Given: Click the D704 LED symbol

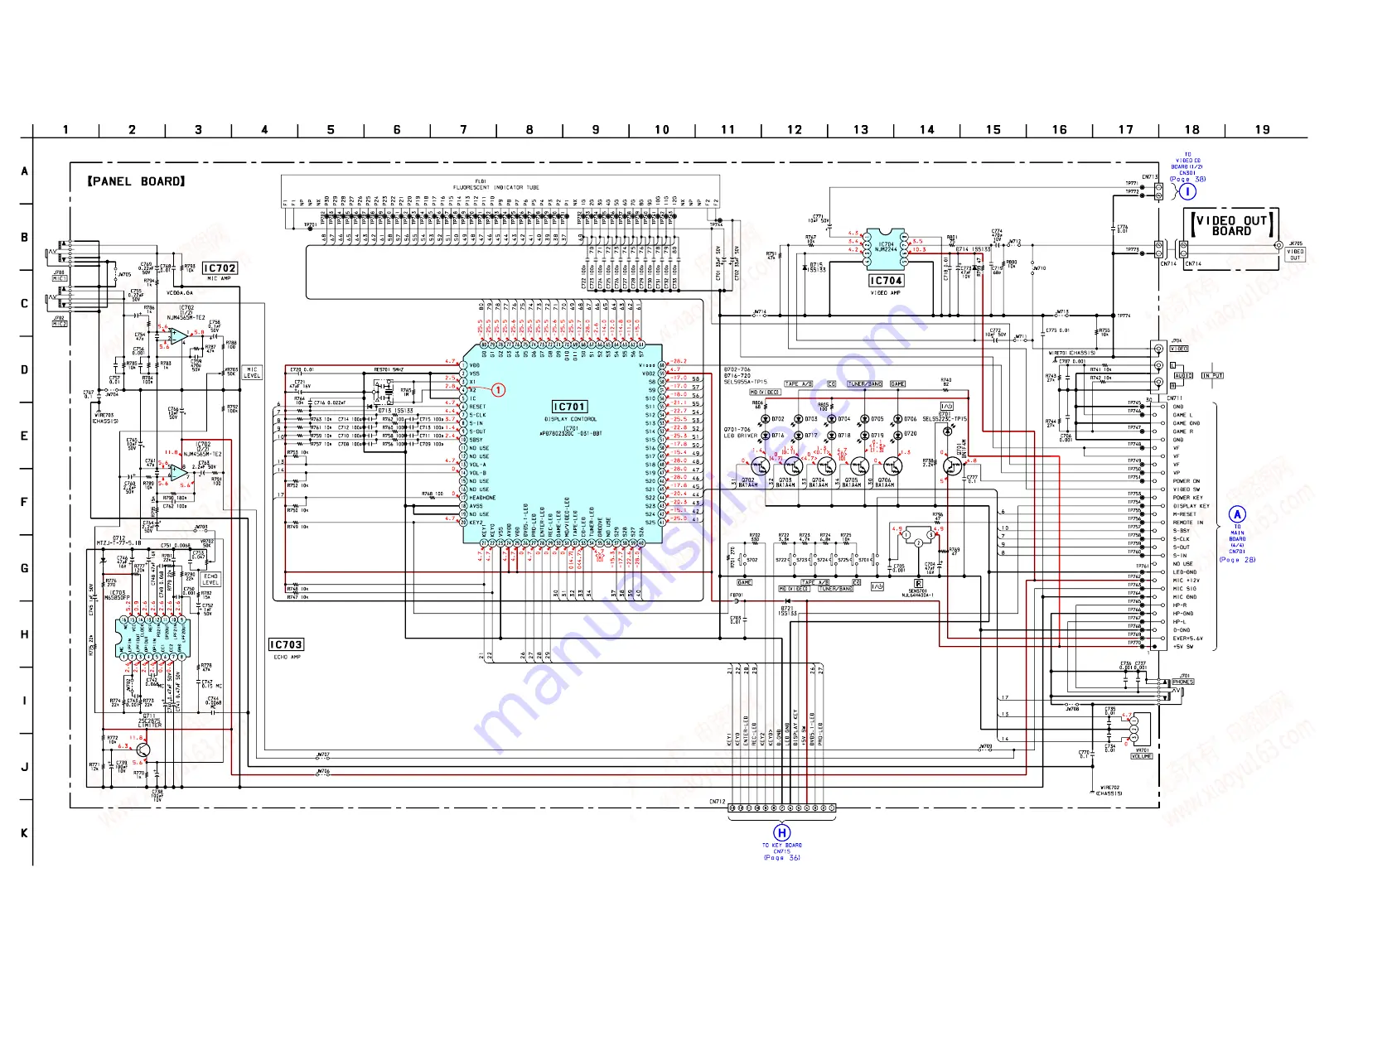Looking at the screenshot, I should pyautogui.click(x=832, y=420).
